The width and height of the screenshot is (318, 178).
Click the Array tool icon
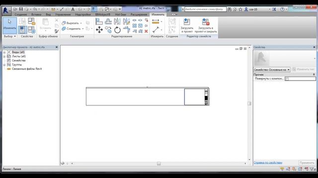(x=135, y=26)
